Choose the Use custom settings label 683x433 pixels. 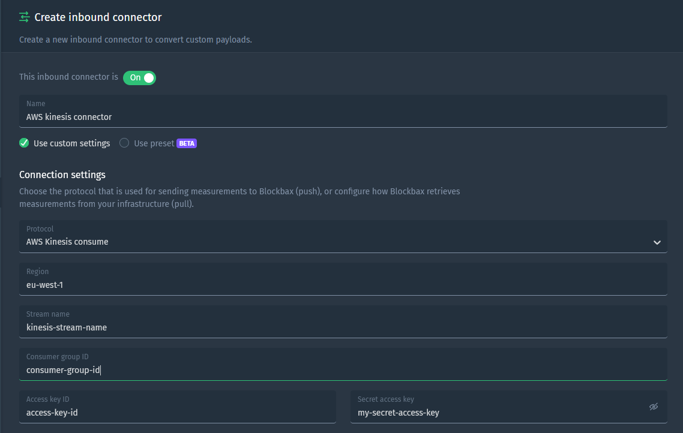72,143
